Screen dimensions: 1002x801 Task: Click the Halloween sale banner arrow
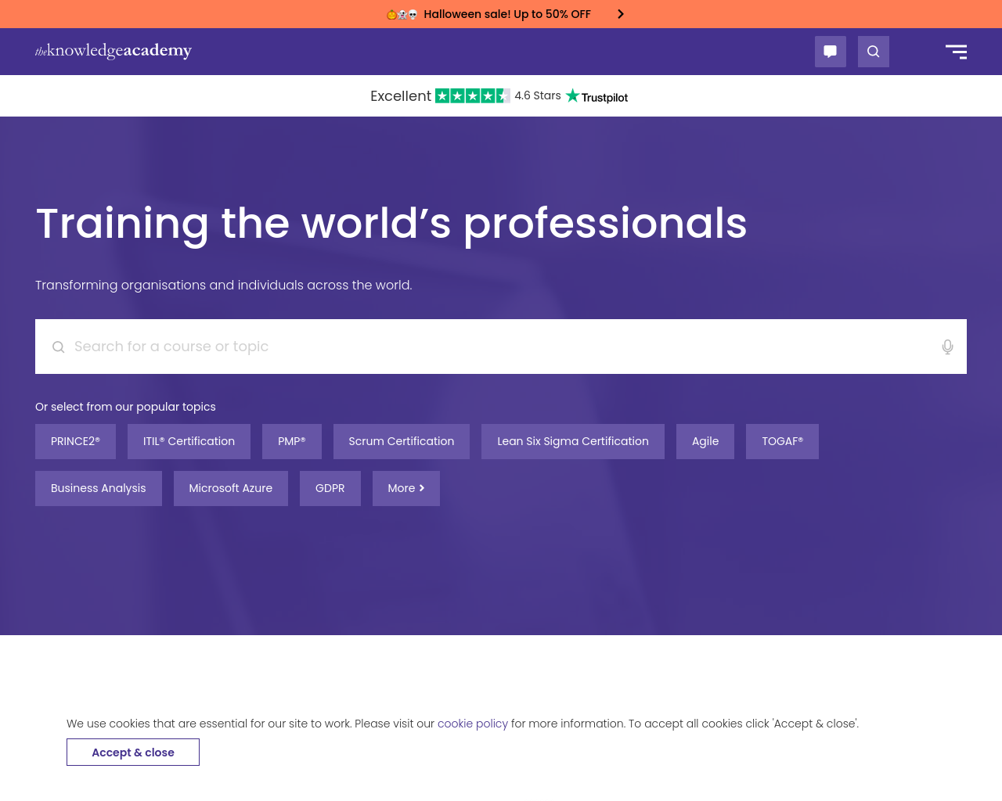(x=621, y=14)
